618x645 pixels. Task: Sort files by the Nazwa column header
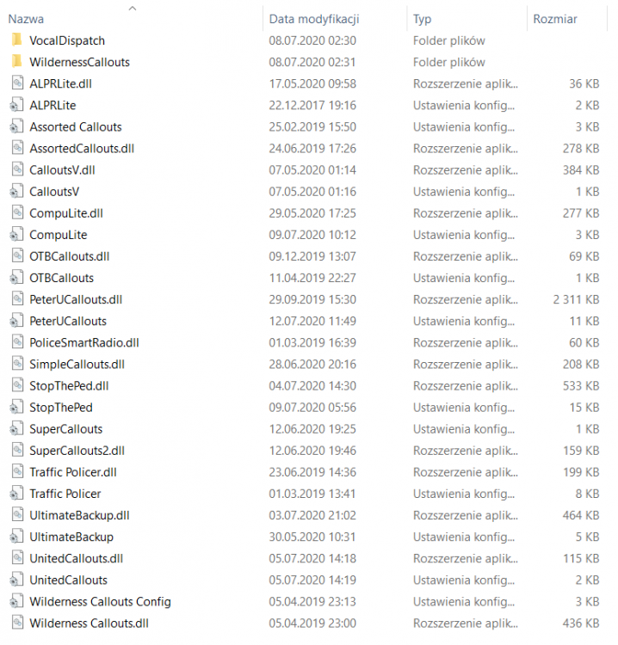click(26, 19)
